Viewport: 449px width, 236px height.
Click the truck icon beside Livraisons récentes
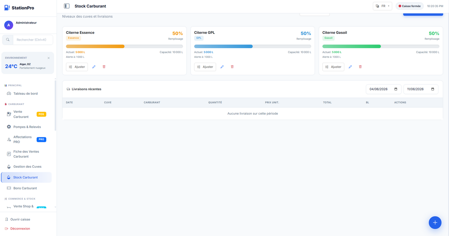[68, 89]
